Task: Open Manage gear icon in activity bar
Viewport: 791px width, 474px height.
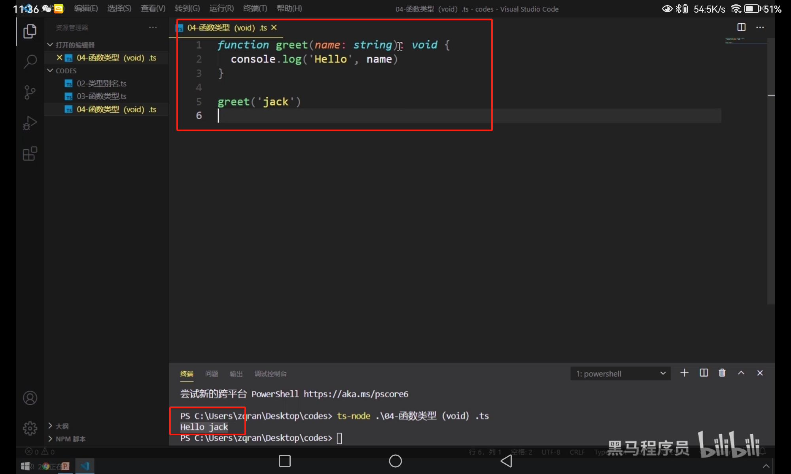Action: pos(30,428)
